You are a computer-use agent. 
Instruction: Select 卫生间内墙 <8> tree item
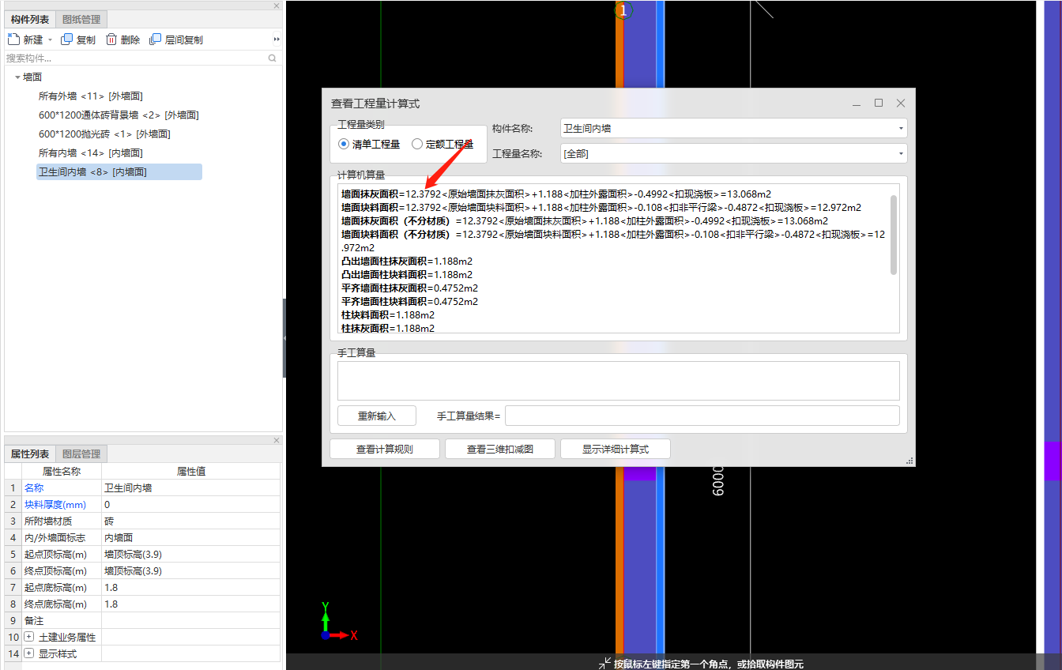119,171
